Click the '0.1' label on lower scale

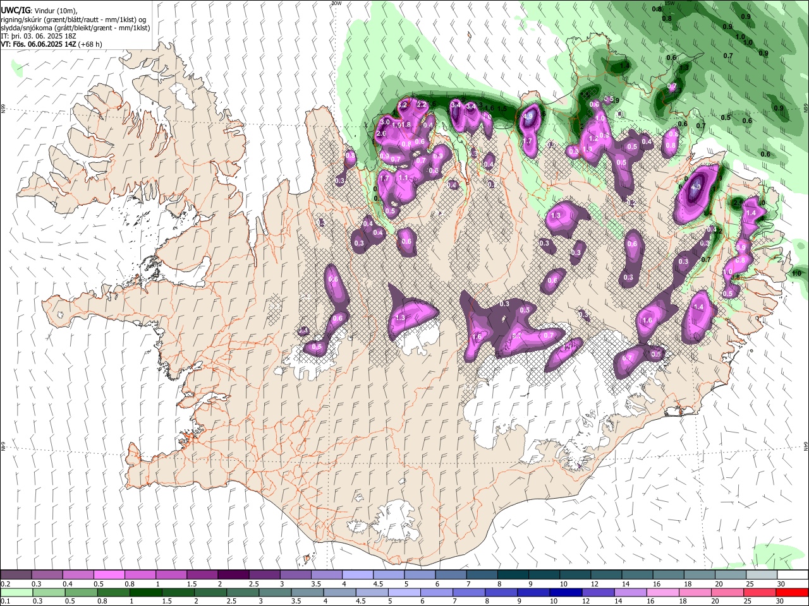coord(6,602)
